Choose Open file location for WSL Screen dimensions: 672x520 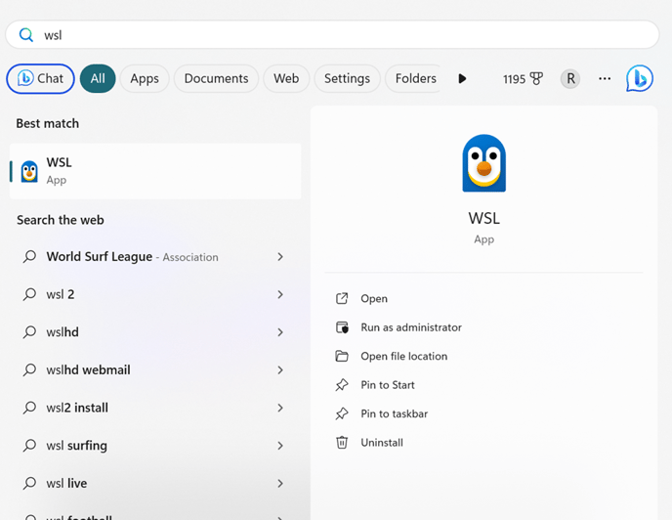(404, 356)
